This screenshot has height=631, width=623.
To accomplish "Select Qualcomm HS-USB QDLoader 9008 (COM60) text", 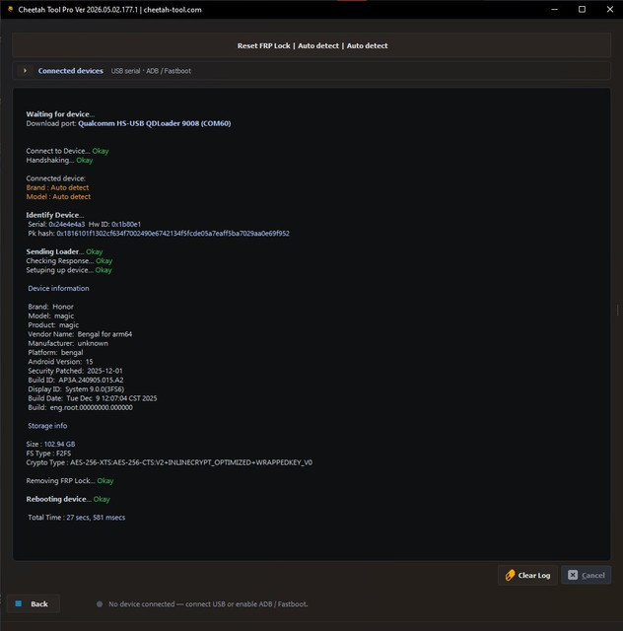I will click(155, 123).
